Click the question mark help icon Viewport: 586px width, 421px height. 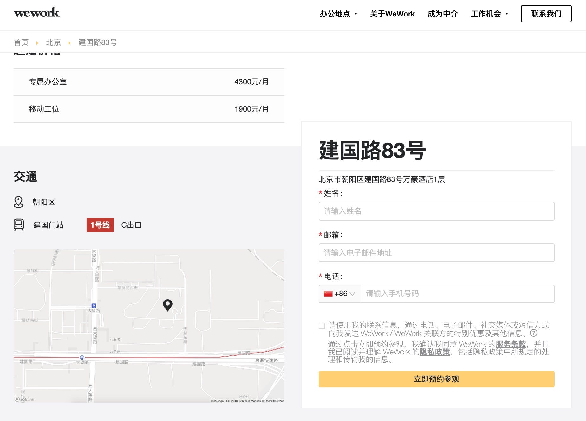(534, 333)
